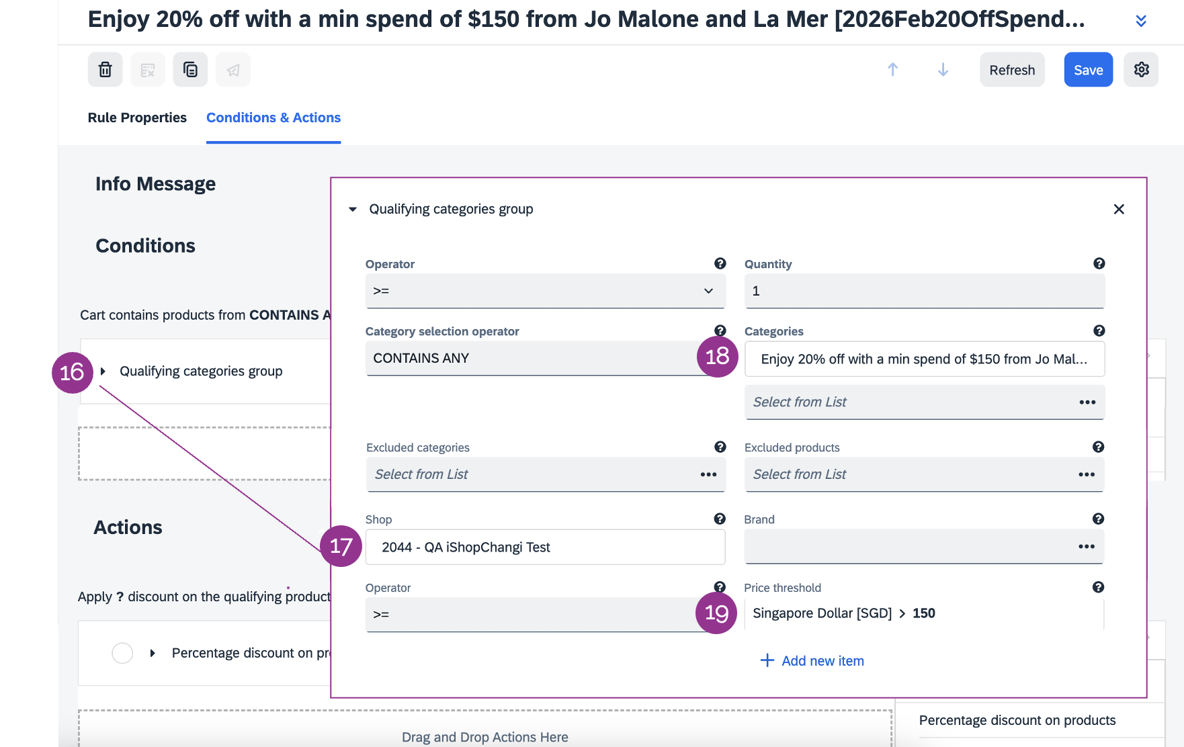Screen dimensions: 1184x747
Task: Click the blue Save button
Action: pos(1088,70)
